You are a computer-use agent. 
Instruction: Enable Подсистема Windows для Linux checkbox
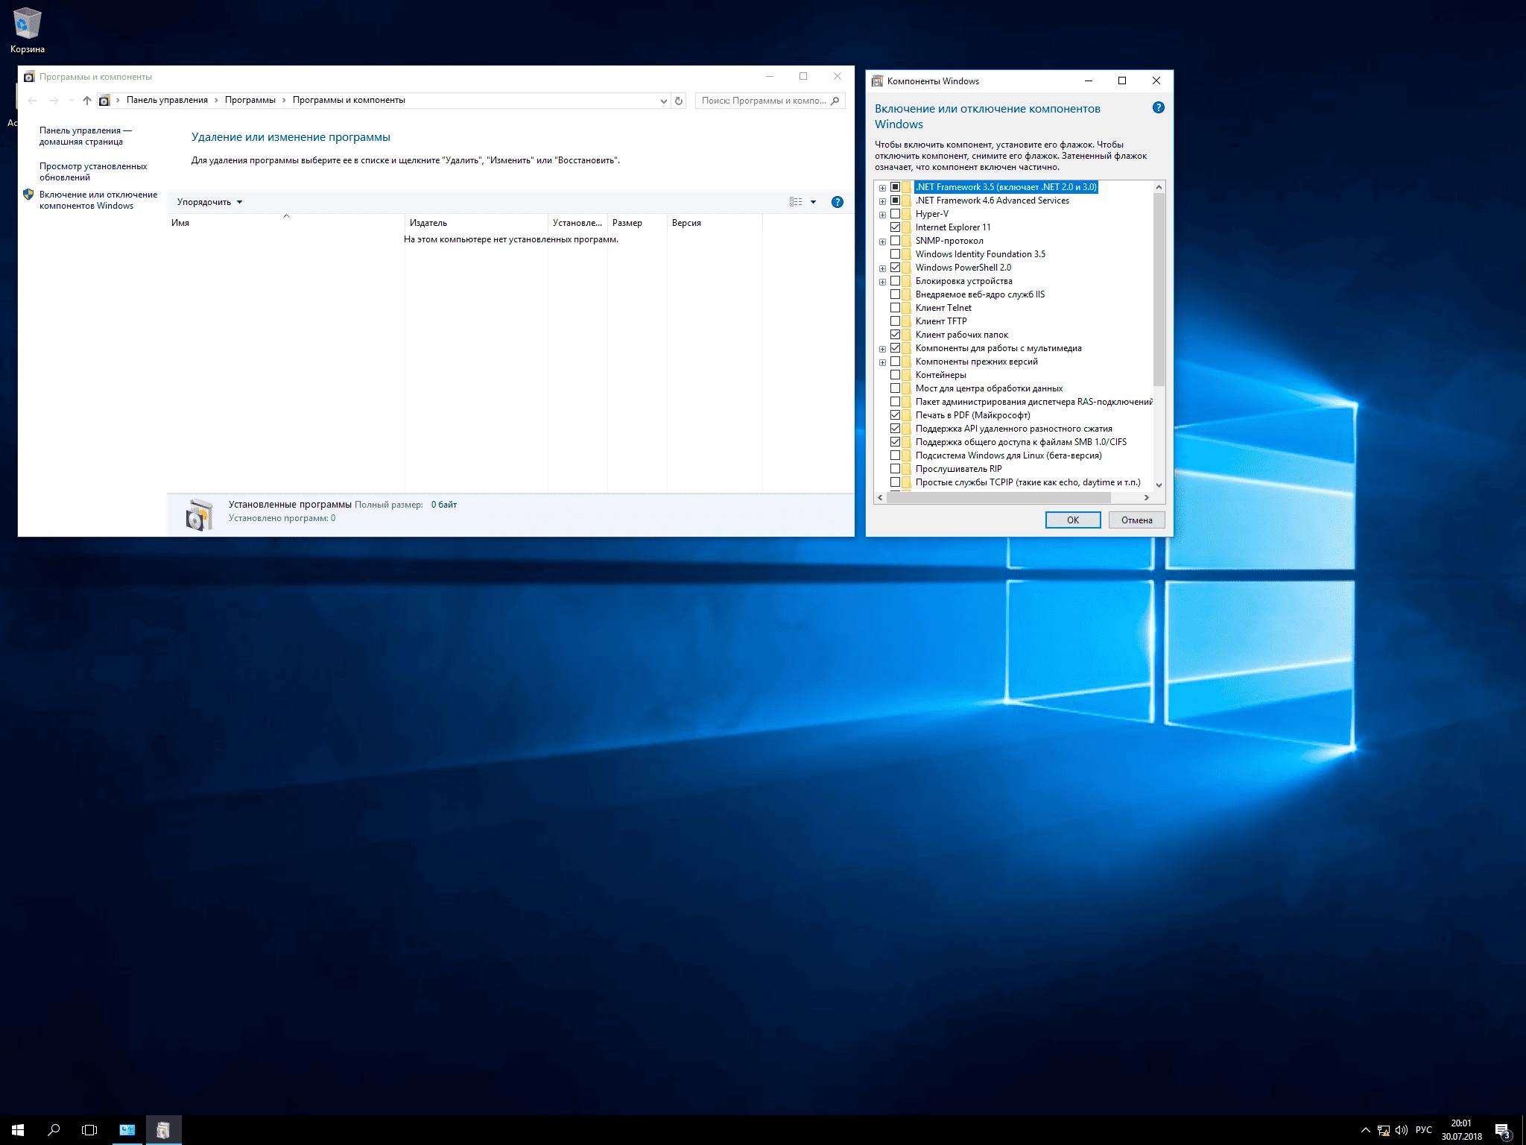pos(895,455)
